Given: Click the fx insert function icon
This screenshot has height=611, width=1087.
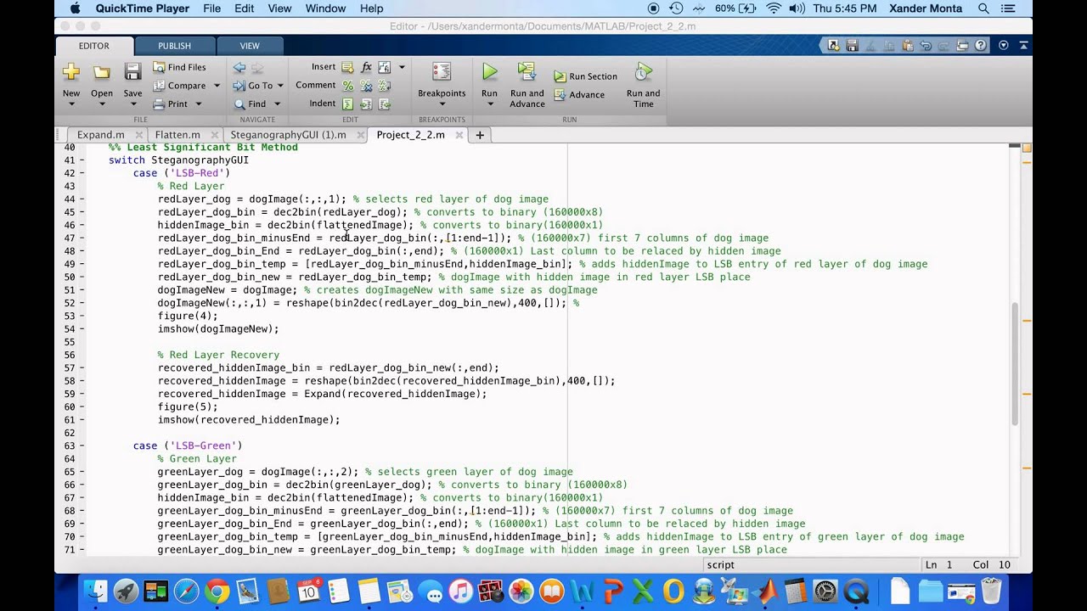Looking at the screenshot, I should (x=366, y=67).
